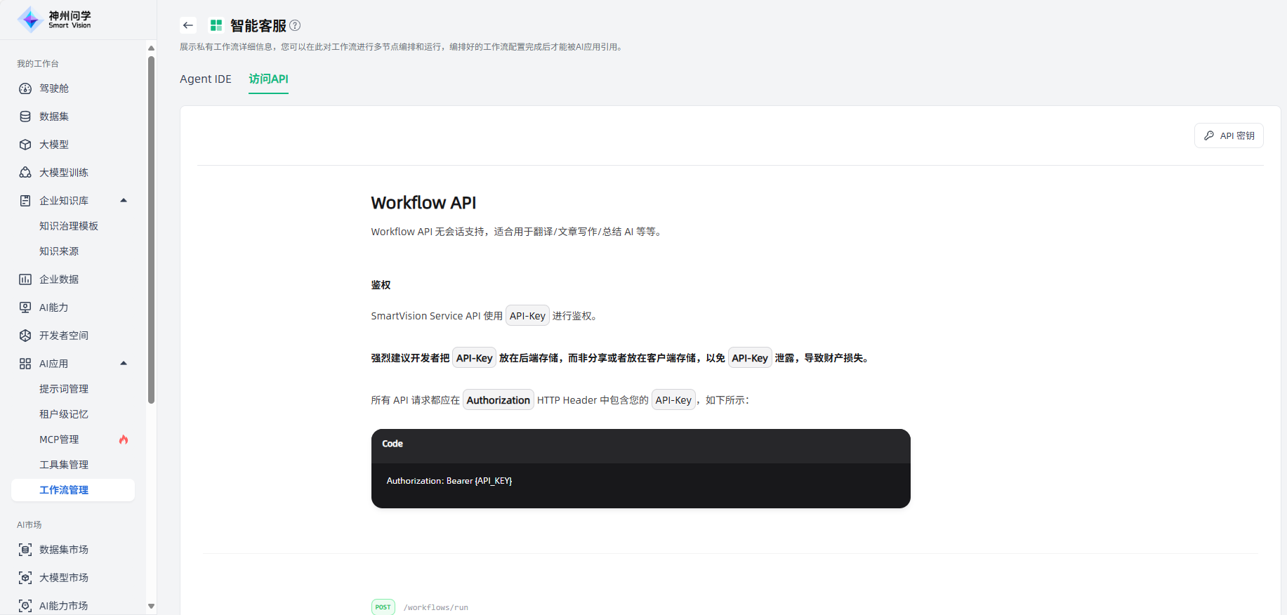Open 知识治理模板 in sidebar
This screenshot has width=1287, height=615.
[69, 226]
